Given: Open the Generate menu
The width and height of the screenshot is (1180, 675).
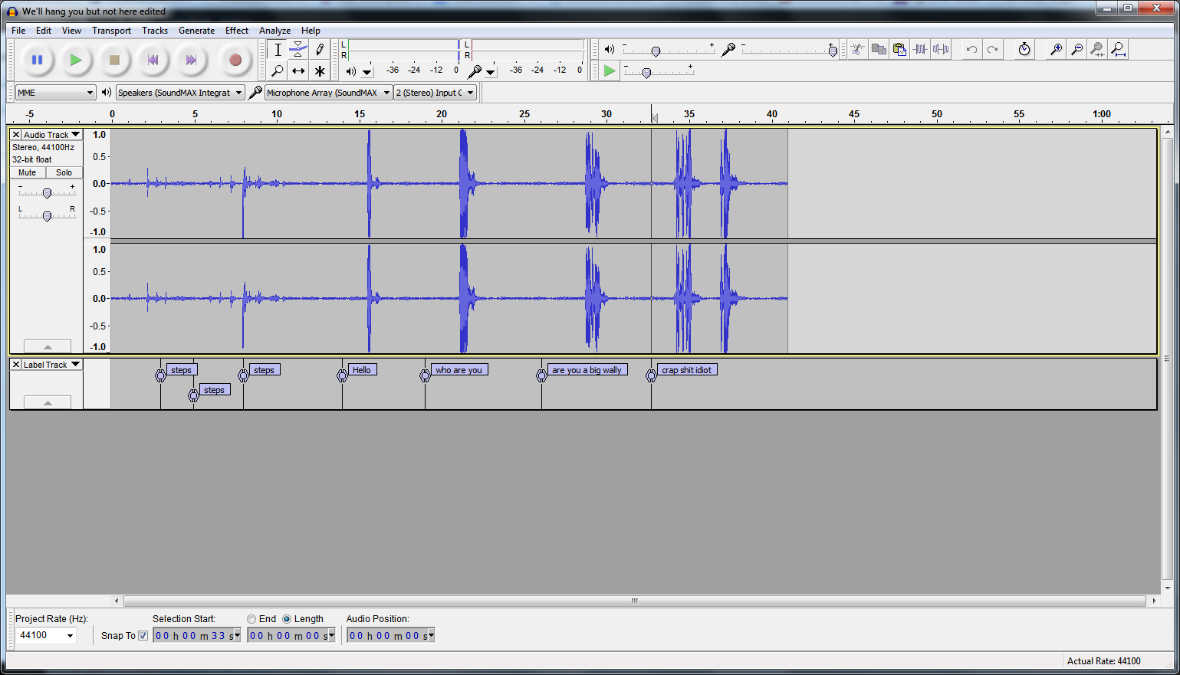Looking at the screenshot, I should [196, 31].
